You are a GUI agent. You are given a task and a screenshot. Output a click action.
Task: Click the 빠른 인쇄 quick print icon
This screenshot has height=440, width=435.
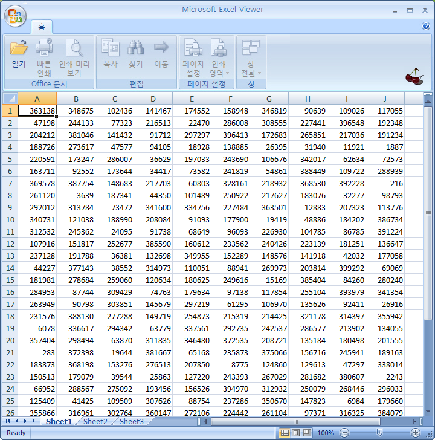tap(44, 57)
